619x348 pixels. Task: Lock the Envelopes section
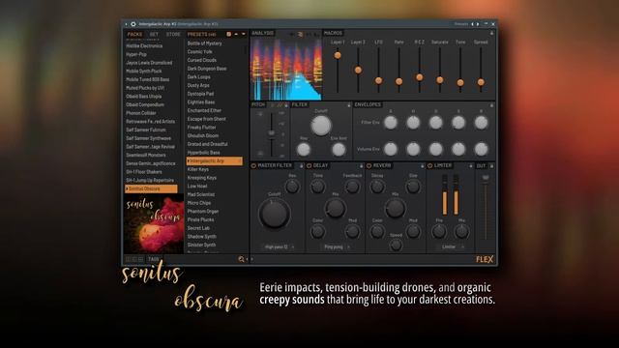(x=491, y=105)
